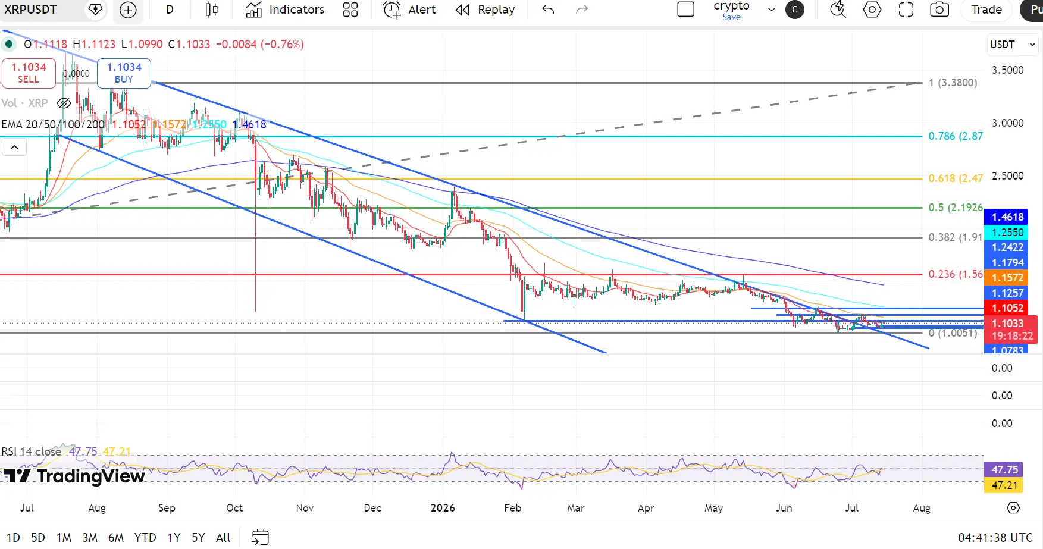Open the Indicators menu
Image resolution: width=1043 pixels, height=549 pixels.
coord(286,10)
